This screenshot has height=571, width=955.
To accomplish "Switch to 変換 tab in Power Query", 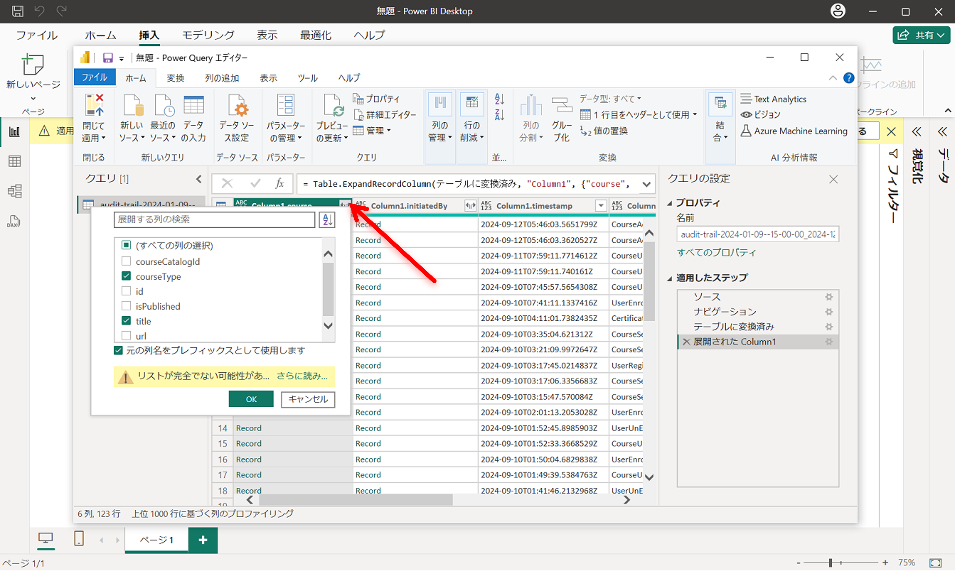I will click(x=175, y=78).
